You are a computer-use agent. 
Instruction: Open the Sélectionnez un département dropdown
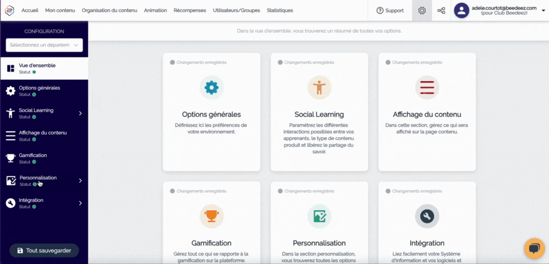(x=44, y=45)
